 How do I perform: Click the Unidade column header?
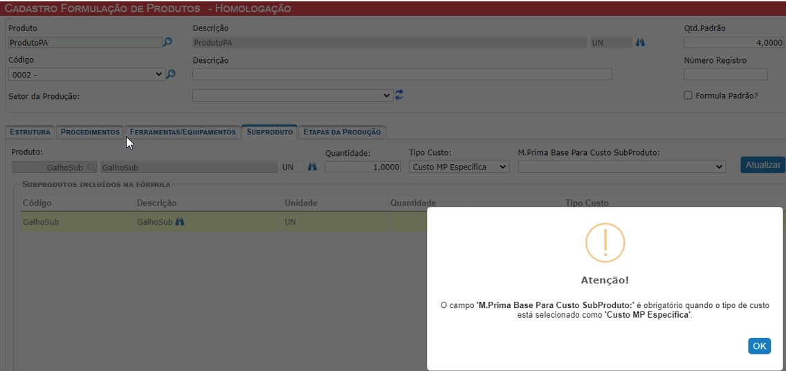point(301,203)
